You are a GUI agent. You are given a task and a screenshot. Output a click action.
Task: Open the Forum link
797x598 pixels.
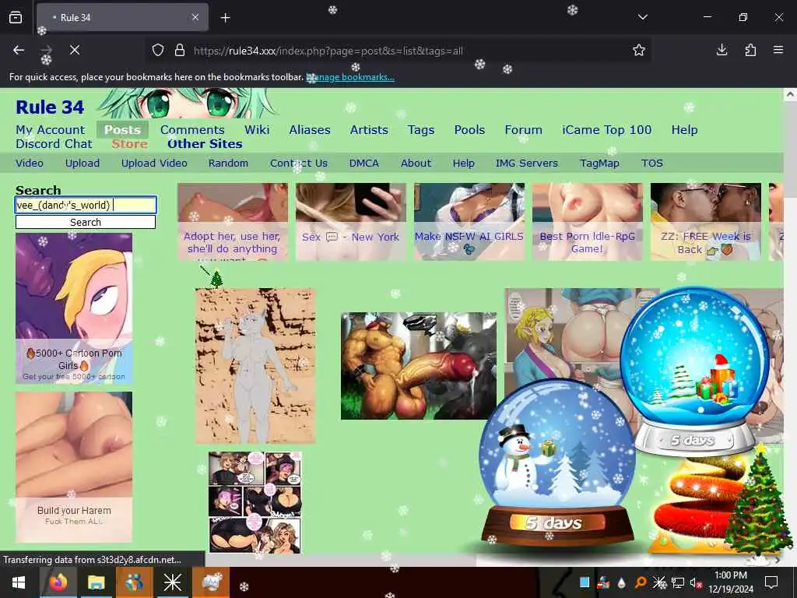coord(523,130)
